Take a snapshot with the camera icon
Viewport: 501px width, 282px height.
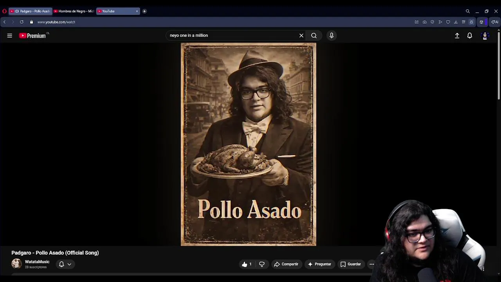coord(424,22)
